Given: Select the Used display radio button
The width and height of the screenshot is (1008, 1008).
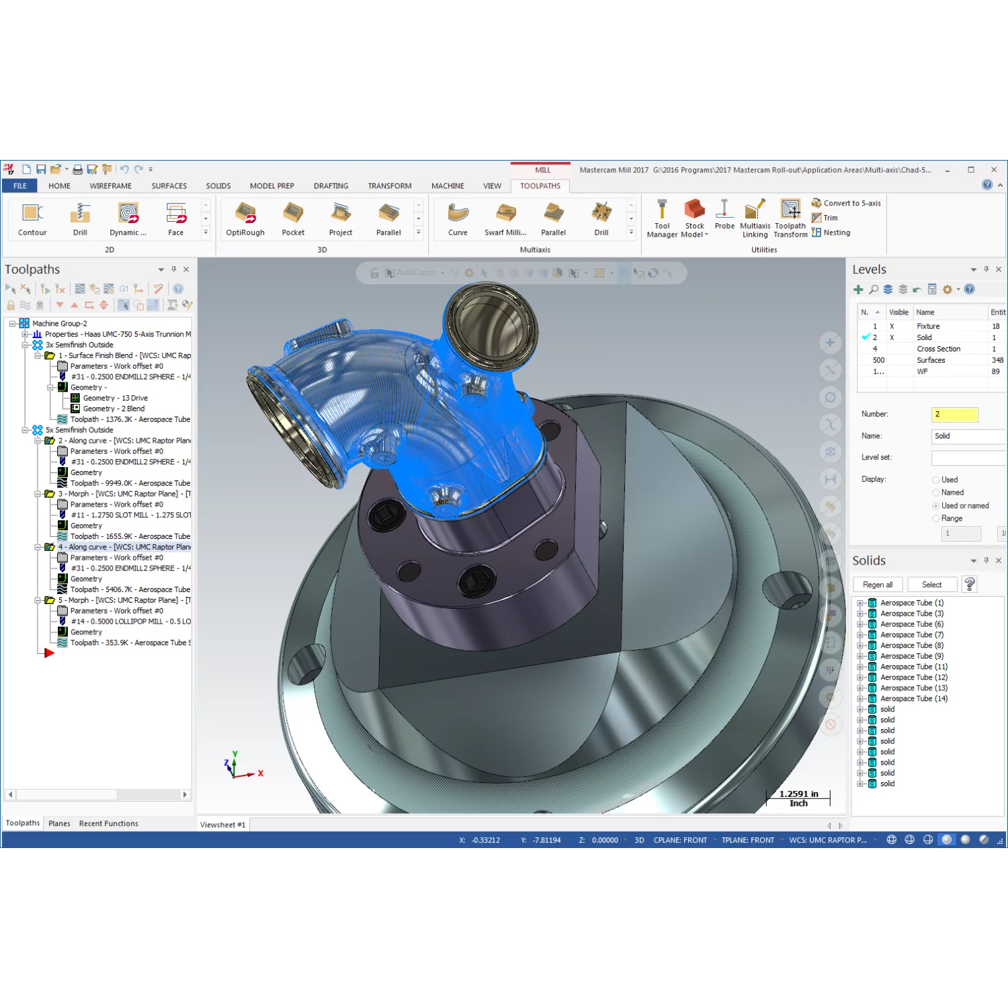Looking at the screenshot, I should (x=935, y=480).
